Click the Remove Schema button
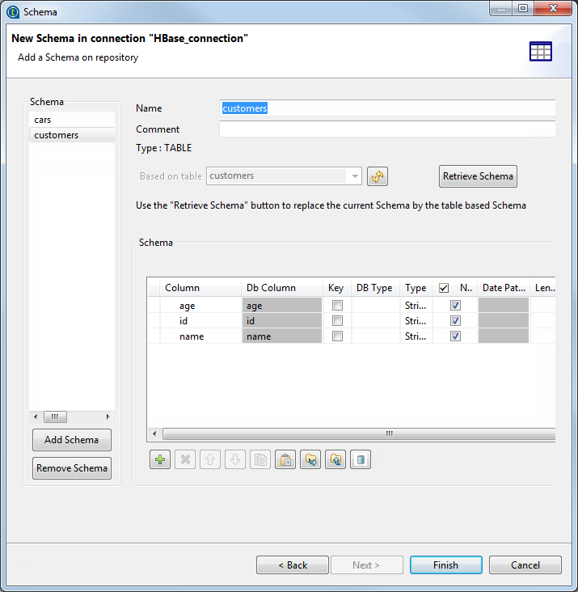The width and height of the screenshot is (578, 592). [x=72, y=468]
